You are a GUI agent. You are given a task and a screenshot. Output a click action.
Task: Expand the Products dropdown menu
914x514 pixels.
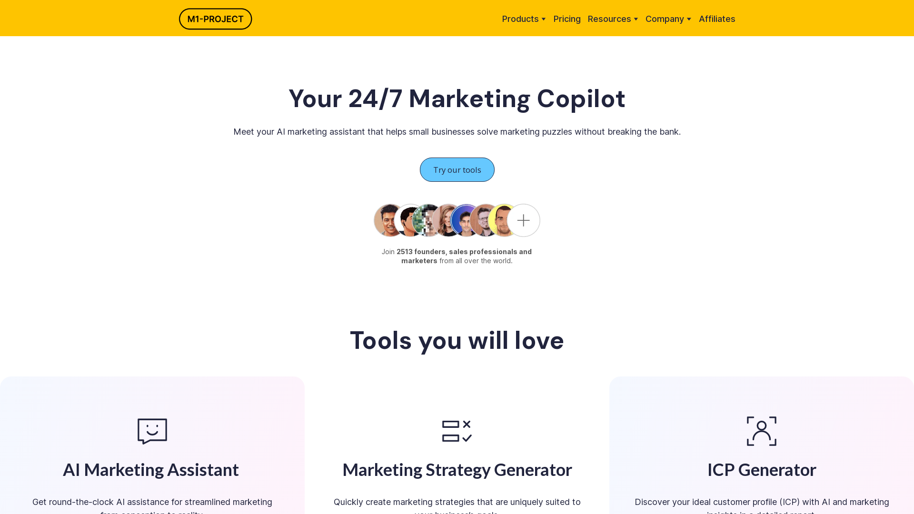point(524,19)
